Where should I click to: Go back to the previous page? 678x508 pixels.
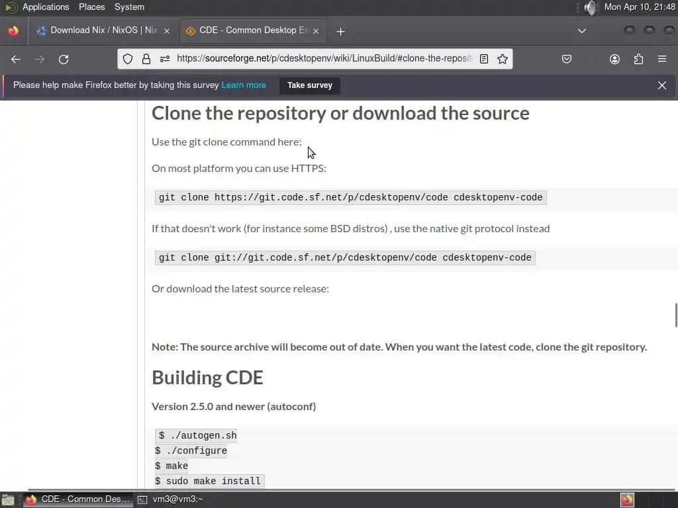tap(16, 59)
